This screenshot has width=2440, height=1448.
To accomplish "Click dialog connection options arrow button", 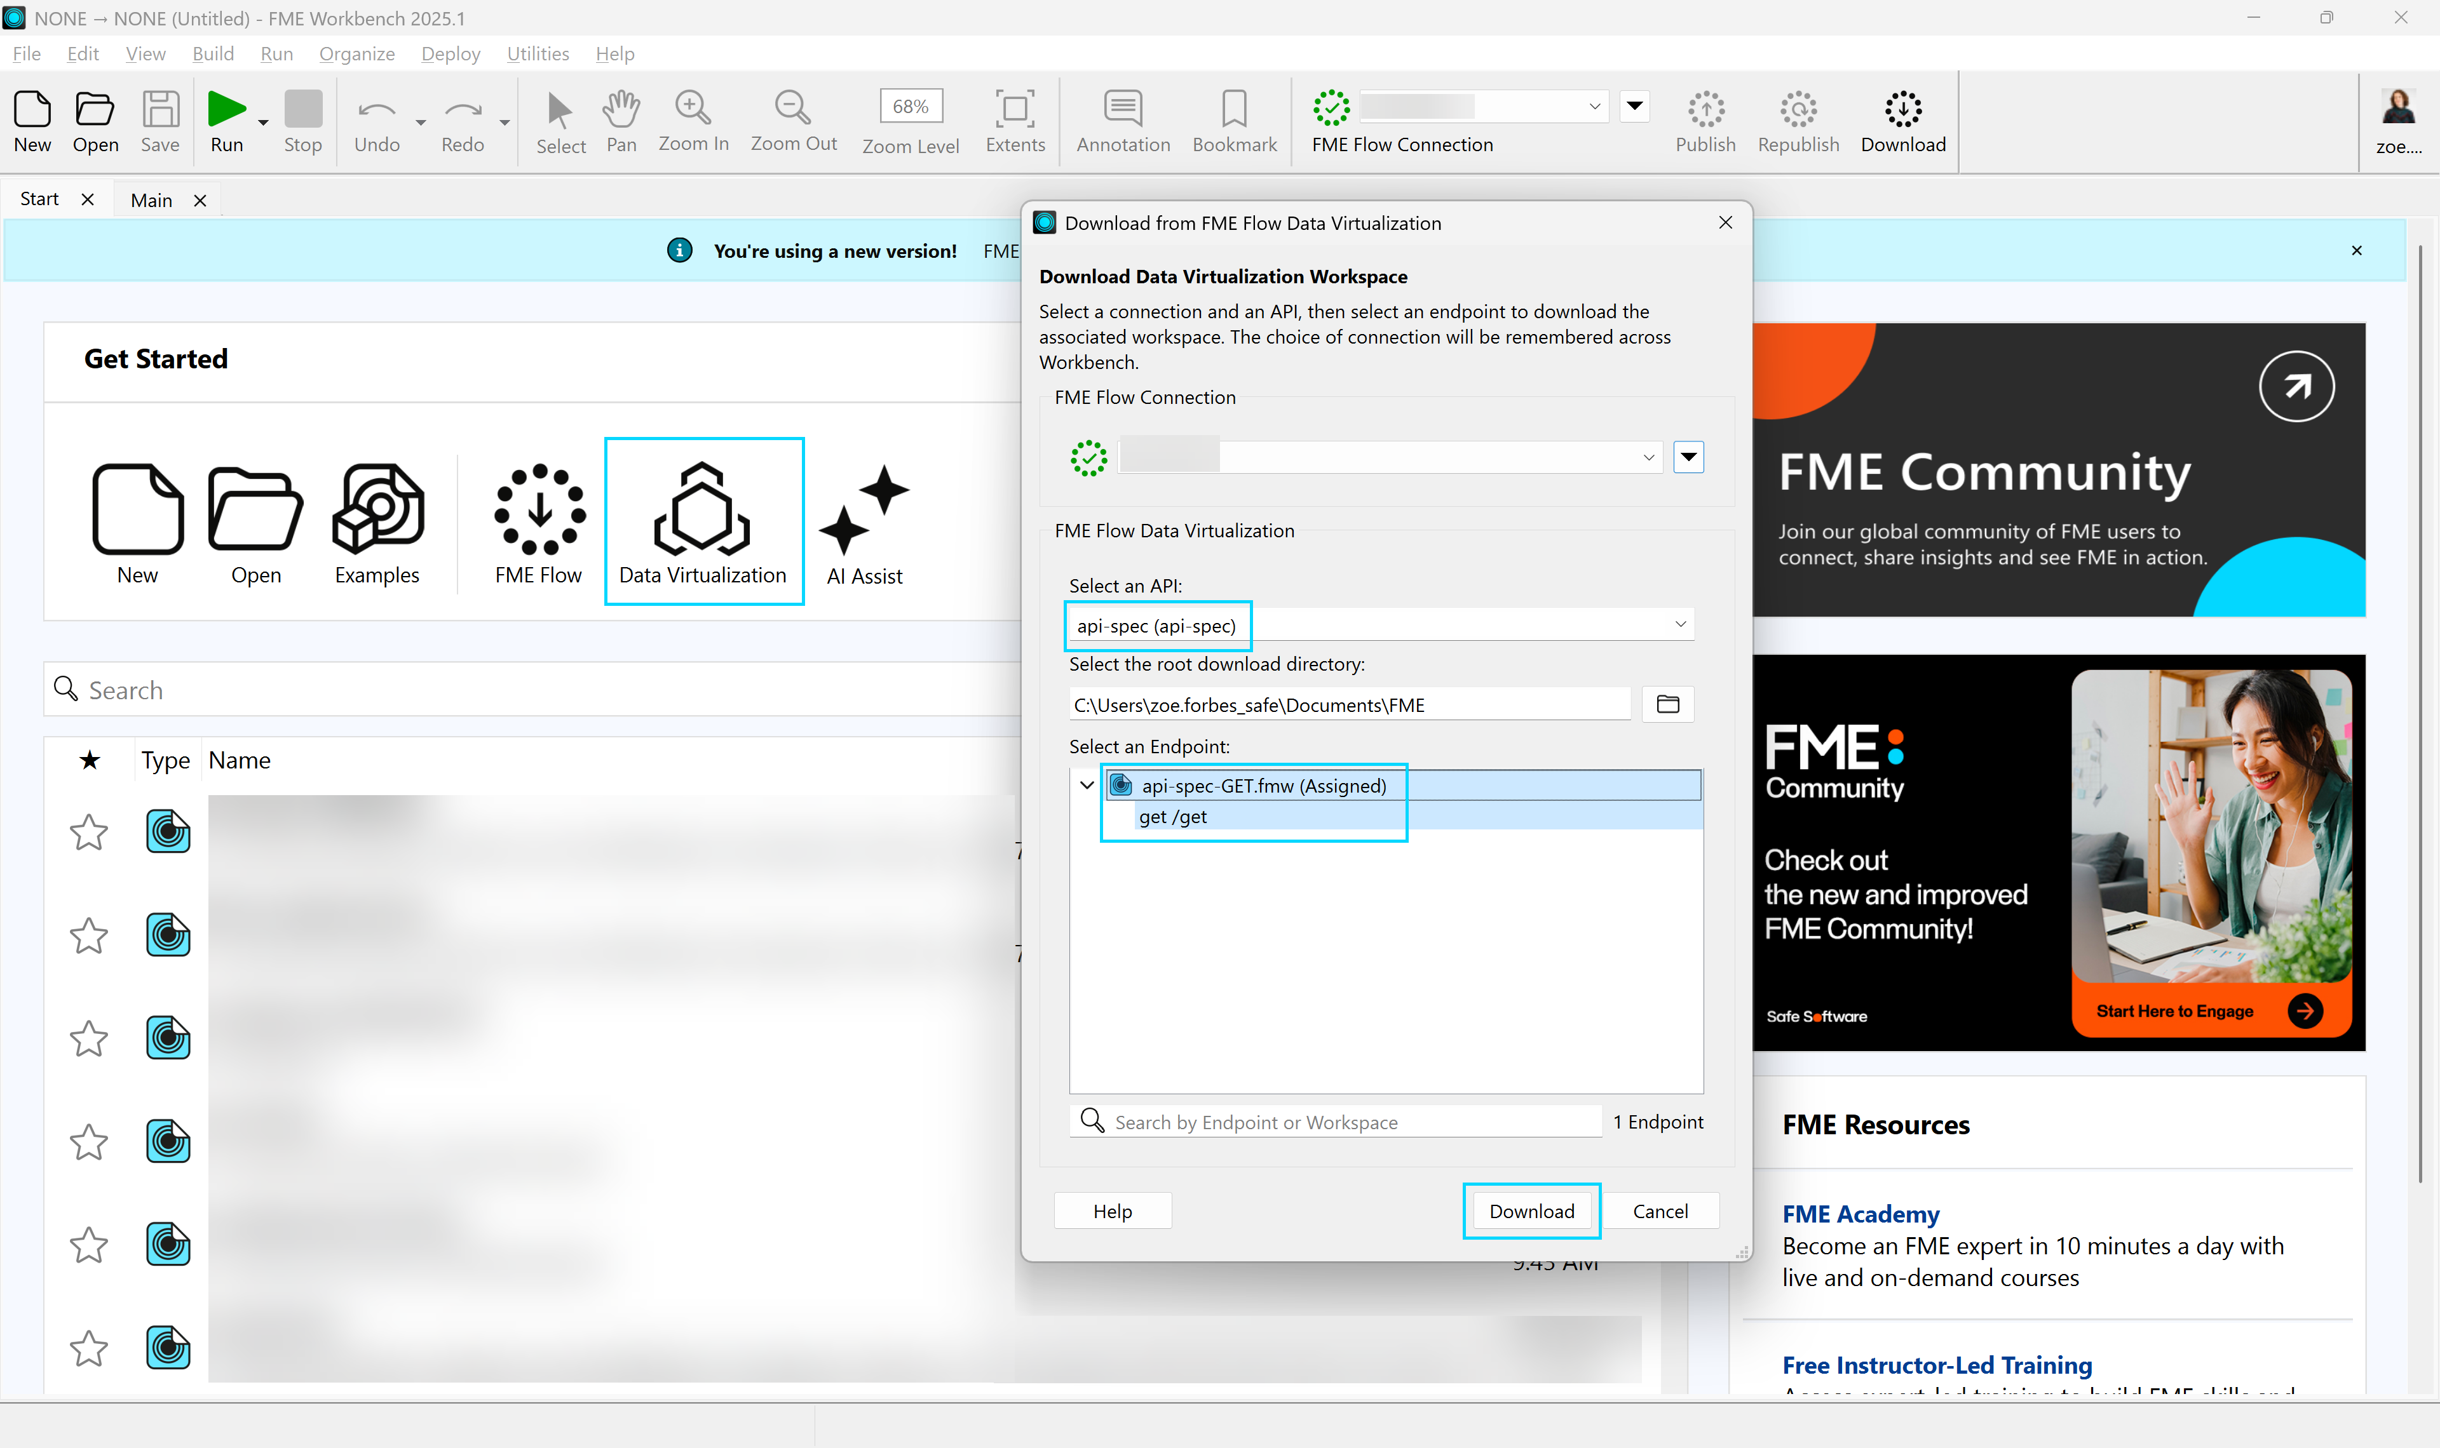I will coord(1688,457).
